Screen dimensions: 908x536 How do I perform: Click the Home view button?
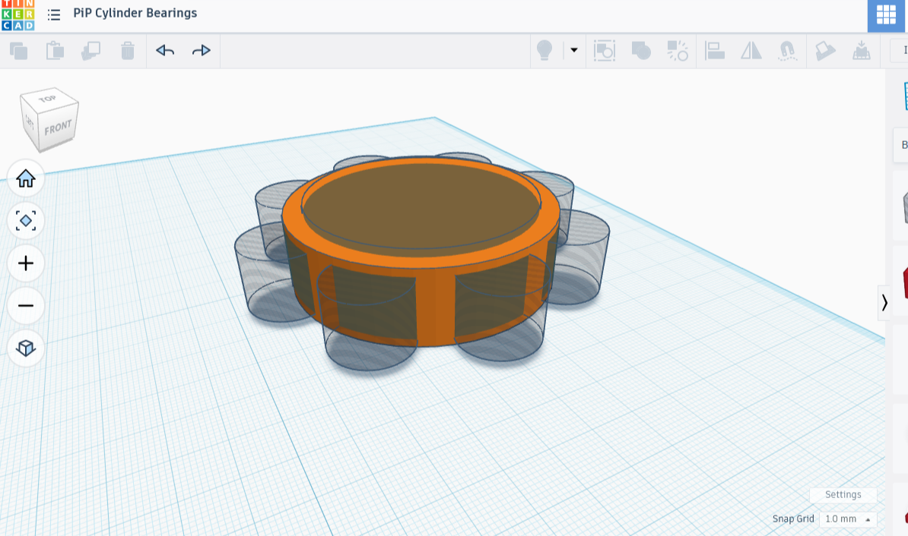26,178
